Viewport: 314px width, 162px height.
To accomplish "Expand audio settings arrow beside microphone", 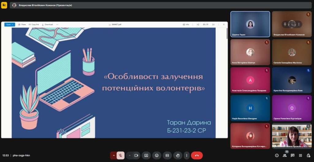I will point(114,155).
